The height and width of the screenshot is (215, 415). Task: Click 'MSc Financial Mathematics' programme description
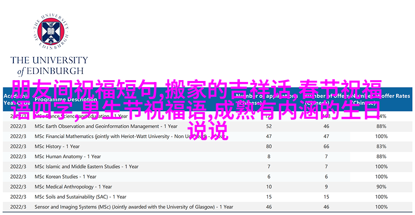[130, 136]
